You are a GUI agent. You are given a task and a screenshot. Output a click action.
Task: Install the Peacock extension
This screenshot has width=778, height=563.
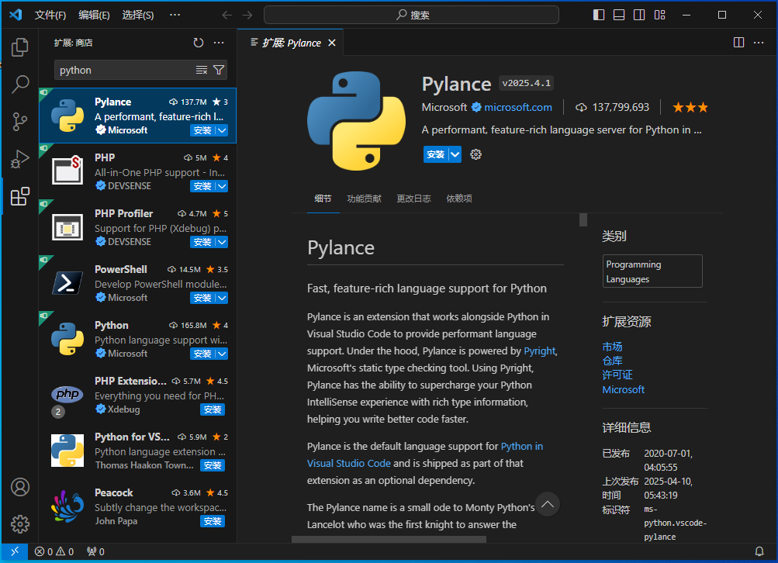point(213,521)
